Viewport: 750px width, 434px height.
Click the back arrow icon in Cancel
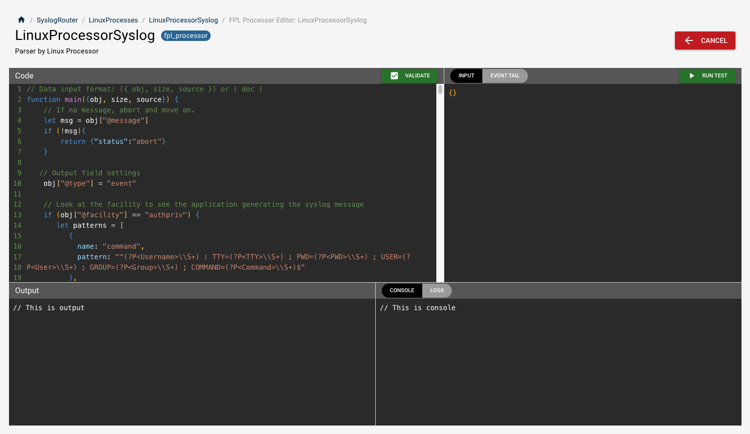pyautogui.click(x=689, y=40)
